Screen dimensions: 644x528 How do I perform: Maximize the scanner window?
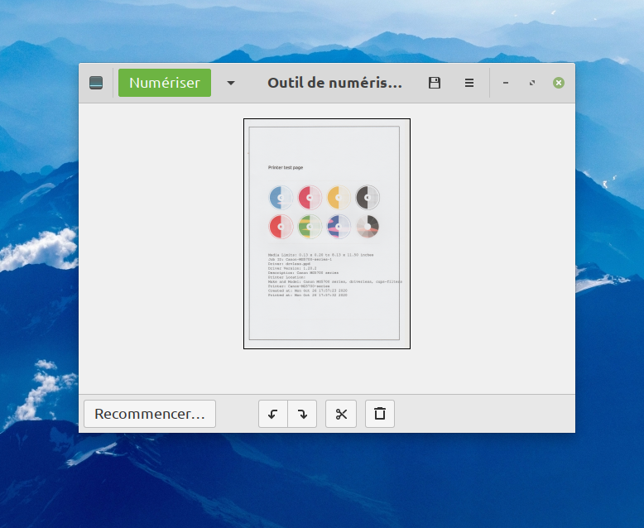(532, 83)
